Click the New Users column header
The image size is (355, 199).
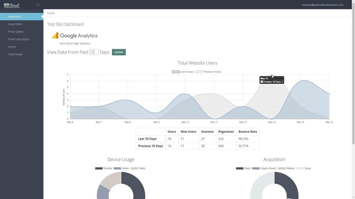pyautogui.click(x=188, y=132)
